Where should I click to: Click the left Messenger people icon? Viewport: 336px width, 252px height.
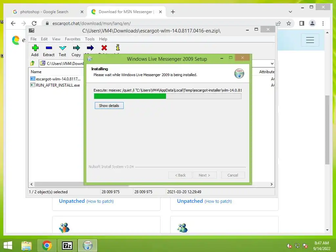click(64, 228)
